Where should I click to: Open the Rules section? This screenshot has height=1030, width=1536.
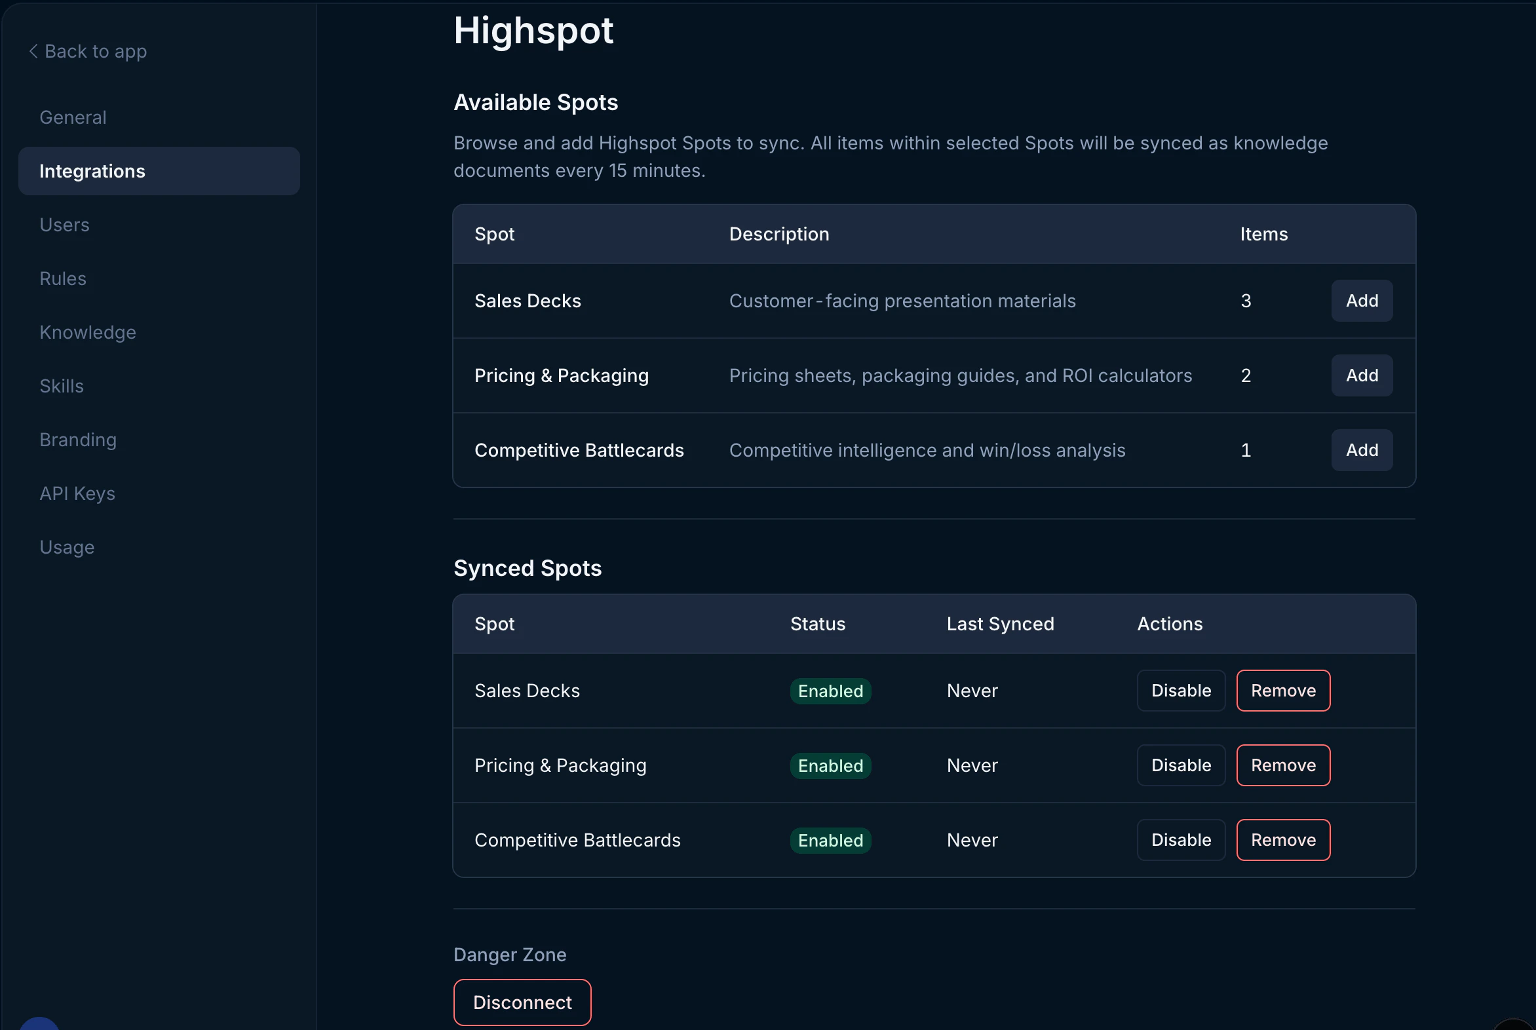point(63,278)
